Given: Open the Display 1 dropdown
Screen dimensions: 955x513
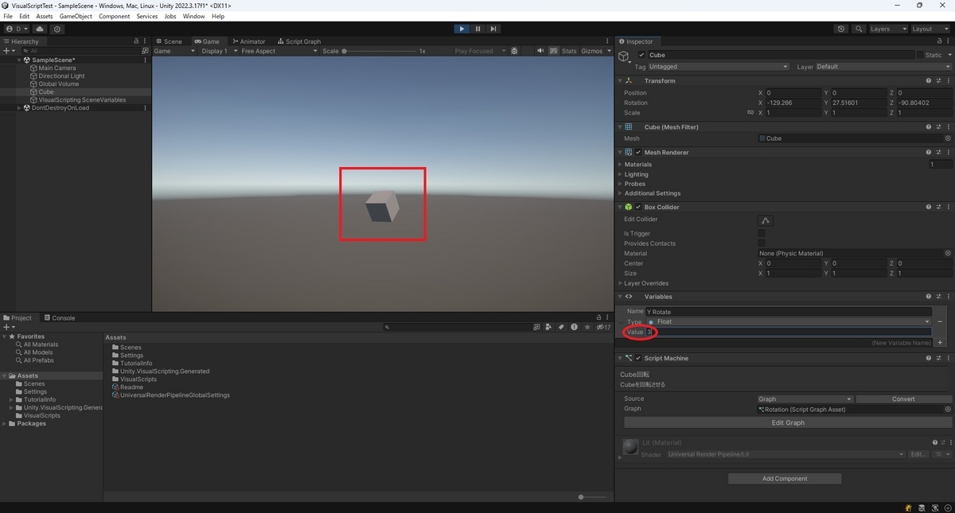Looking at the screenshot, I should point(218,51).
